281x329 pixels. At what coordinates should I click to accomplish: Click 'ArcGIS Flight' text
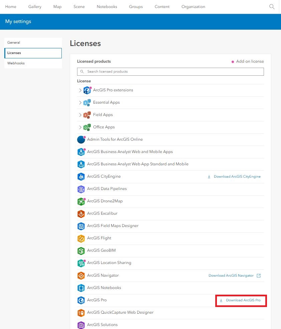[99, 238]
